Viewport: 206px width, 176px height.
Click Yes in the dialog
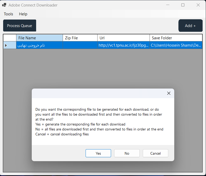[x=98, y=153]
